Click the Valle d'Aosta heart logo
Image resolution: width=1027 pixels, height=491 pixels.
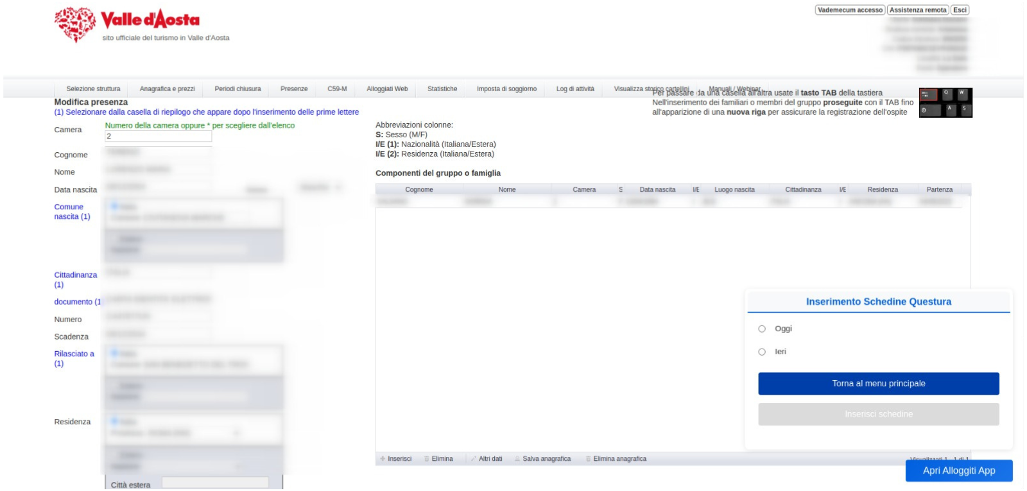[75, 24]
